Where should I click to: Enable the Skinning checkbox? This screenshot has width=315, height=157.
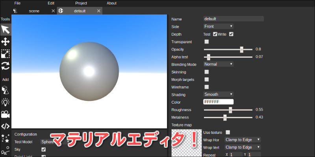tap(206, 72)
